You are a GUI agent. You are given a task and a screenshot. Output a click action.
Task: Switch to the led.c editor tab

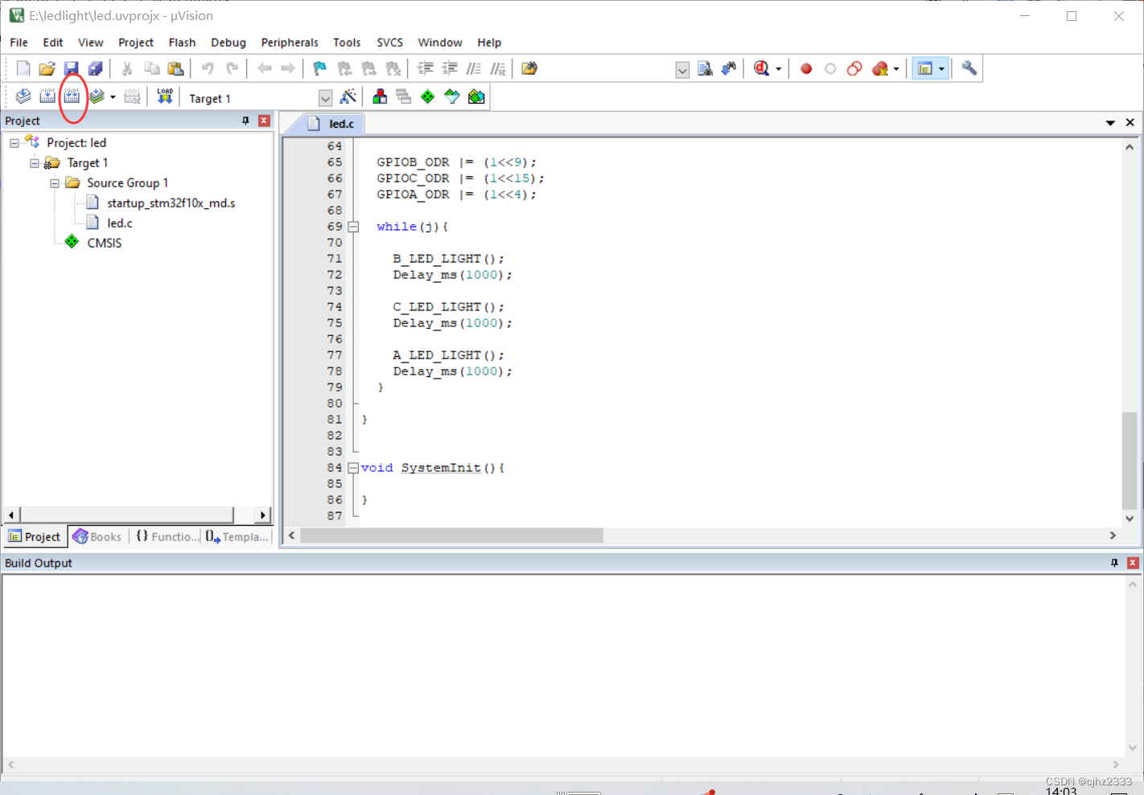(332, 124)
